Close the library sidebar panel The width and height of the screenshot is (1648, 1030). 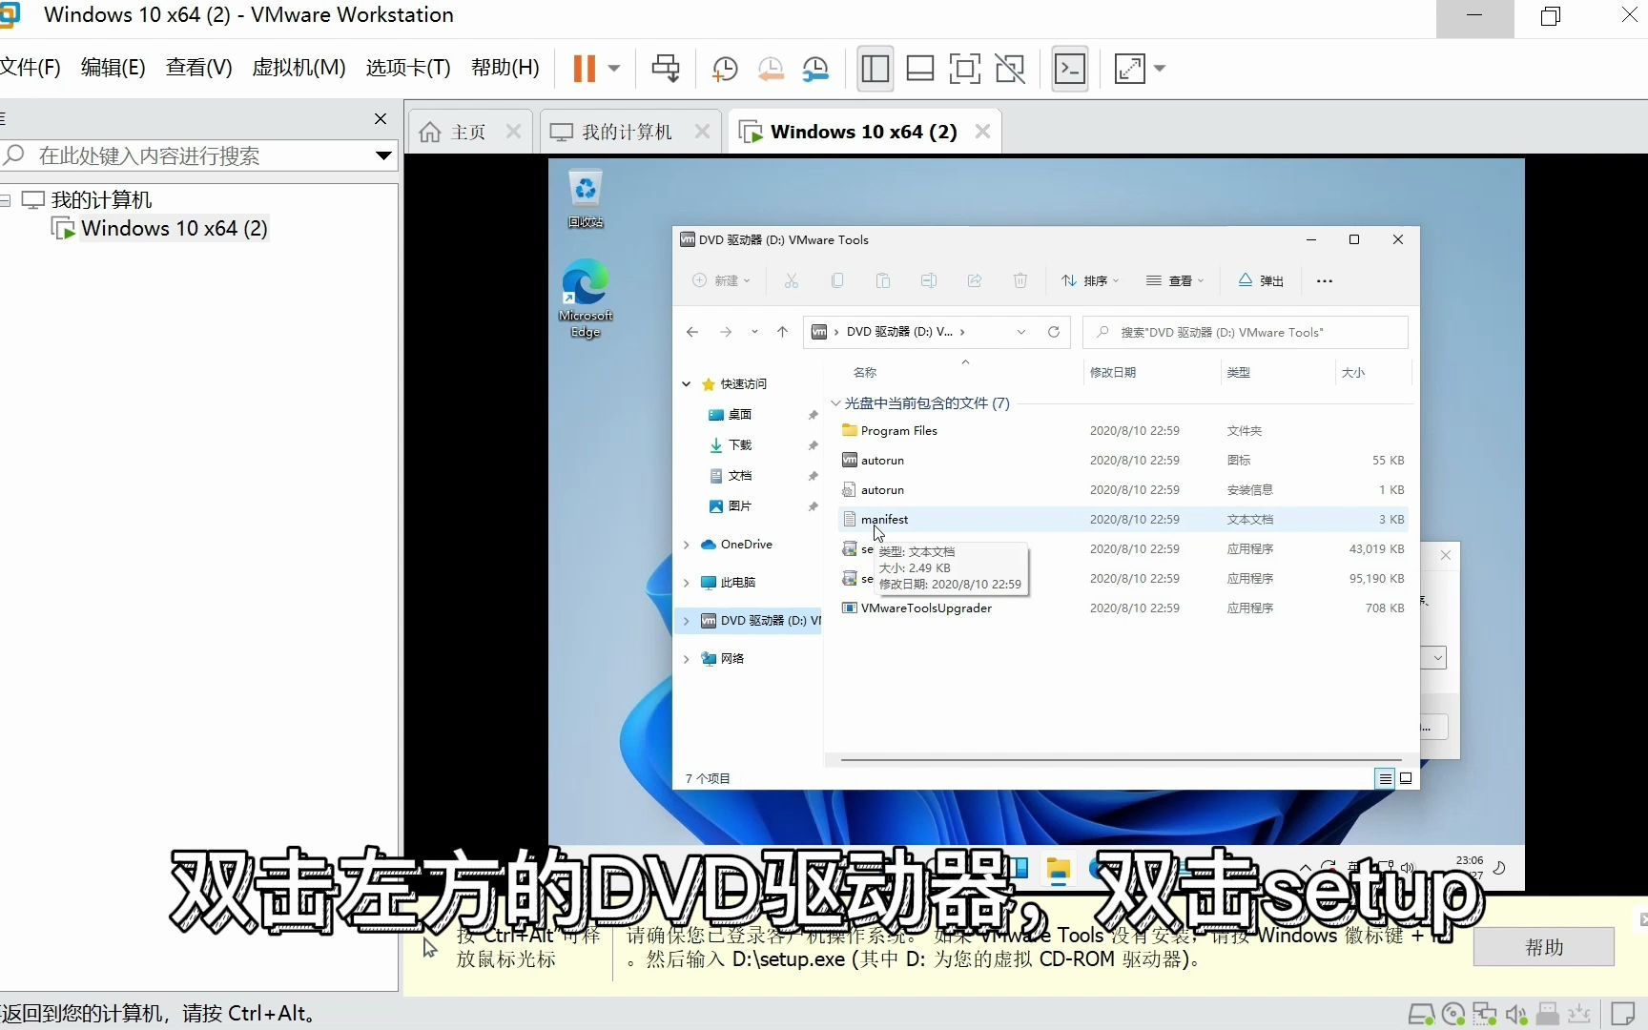pos(381,119)
